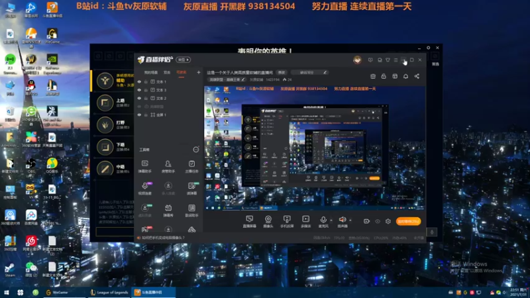The image size is (530, 298).
Task: Add the 摄像头 camera source
Action: tap(268, 222)
